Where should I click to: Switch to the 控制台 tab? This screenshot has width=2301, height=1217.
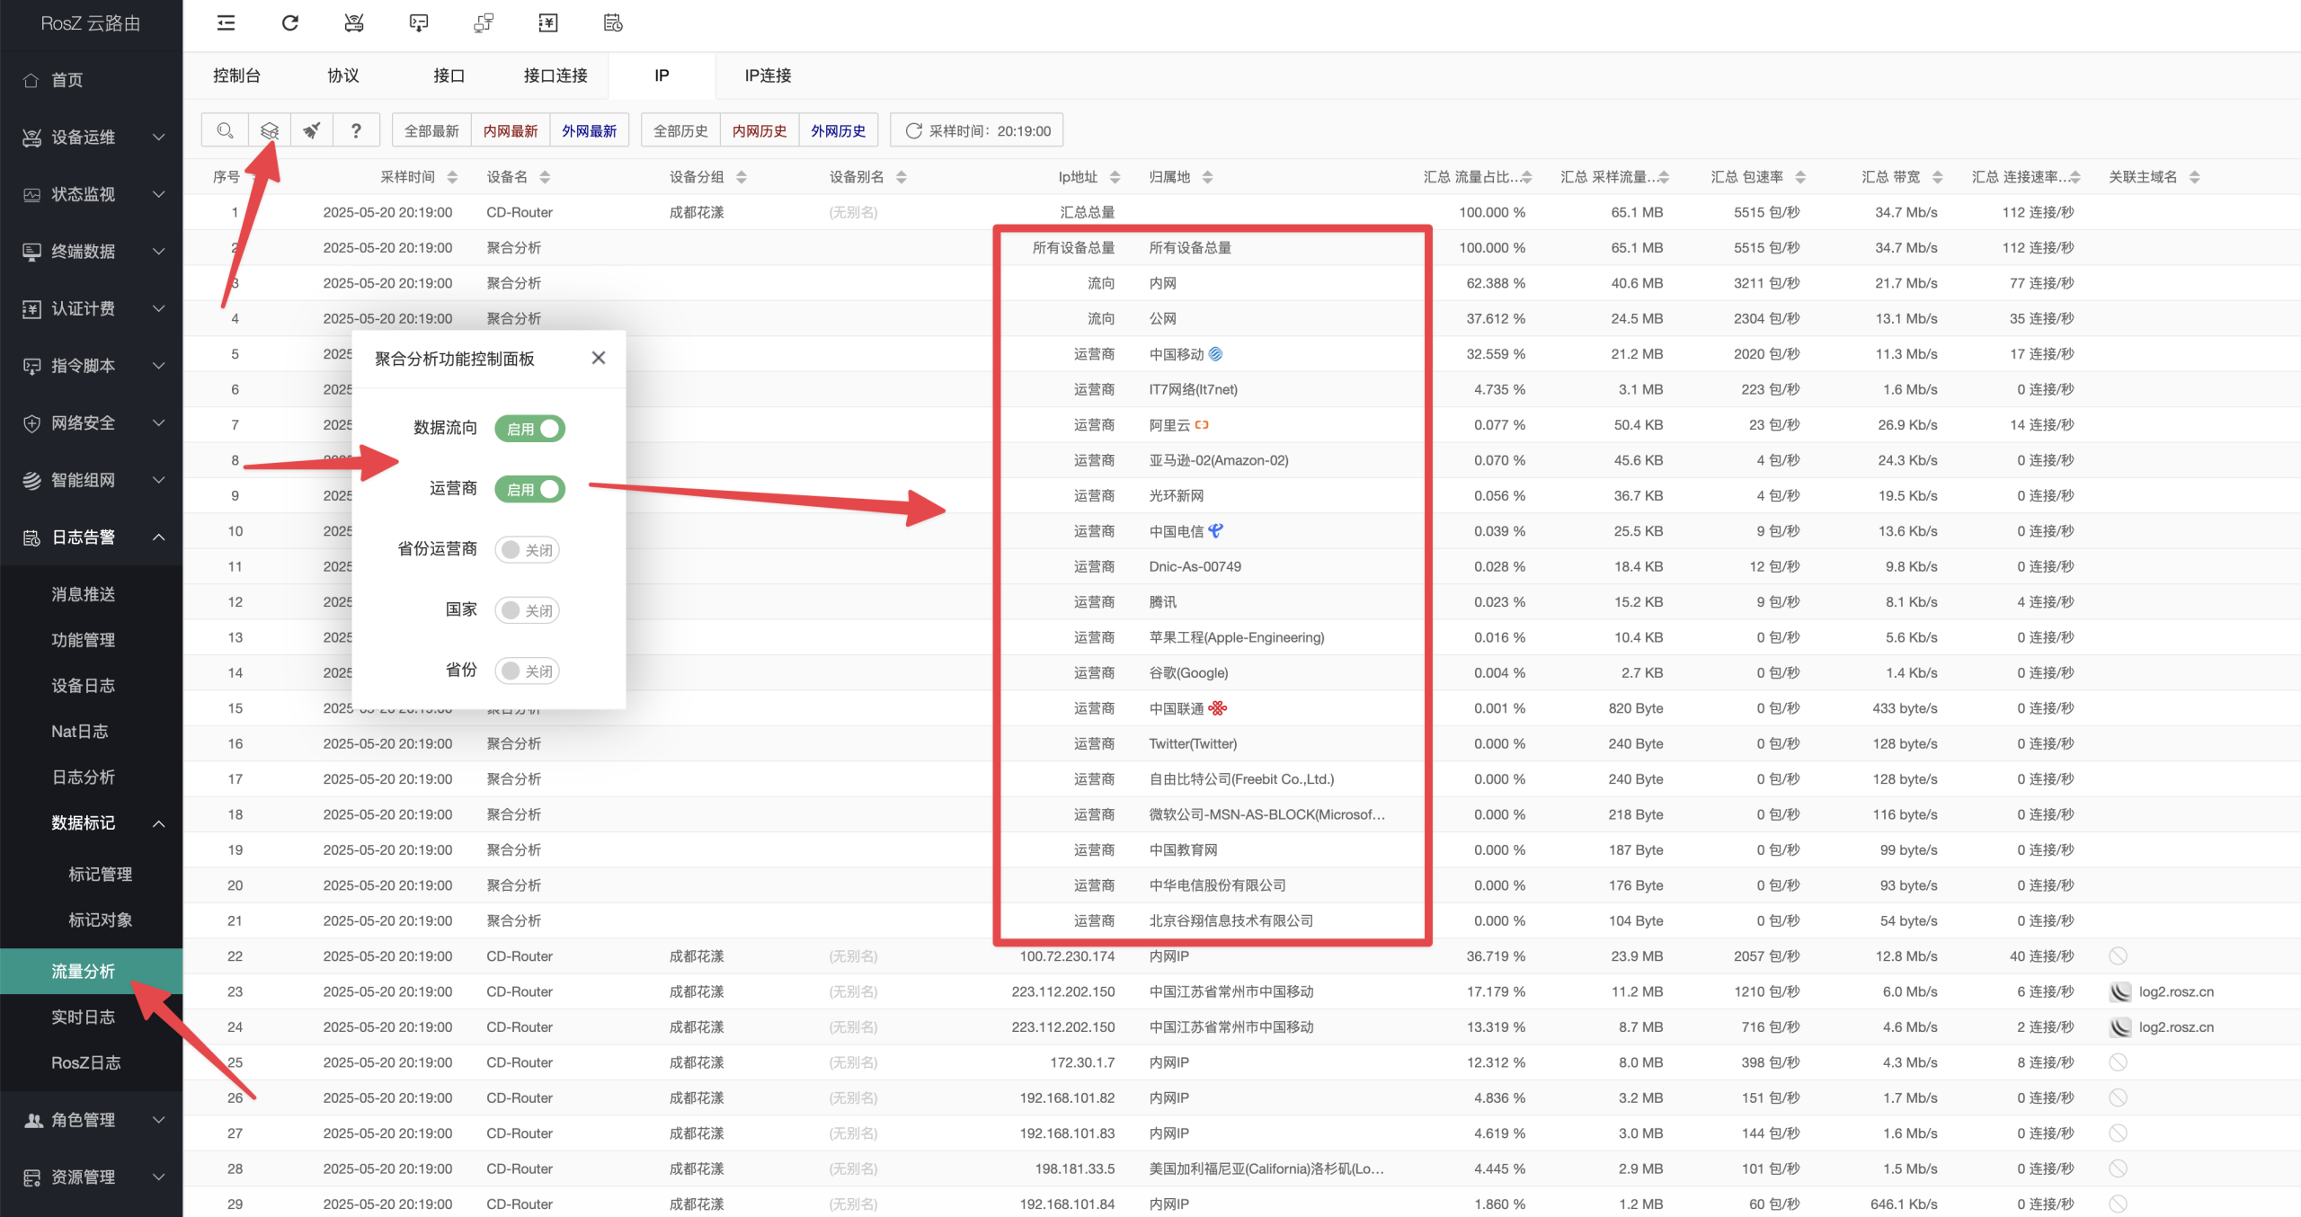236,76
